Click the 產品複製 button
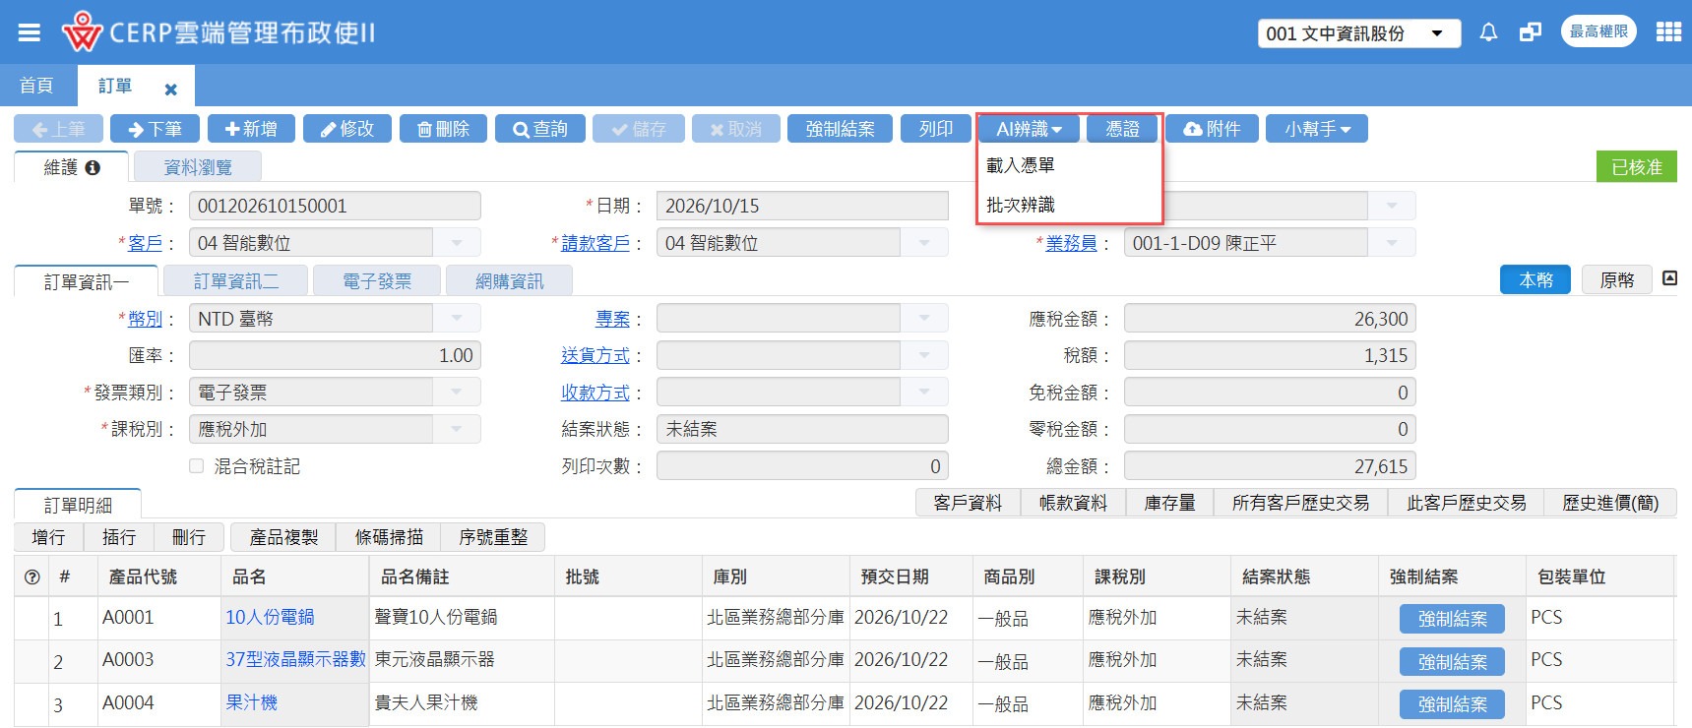1692x728 pixels. [x=283, y=537]
